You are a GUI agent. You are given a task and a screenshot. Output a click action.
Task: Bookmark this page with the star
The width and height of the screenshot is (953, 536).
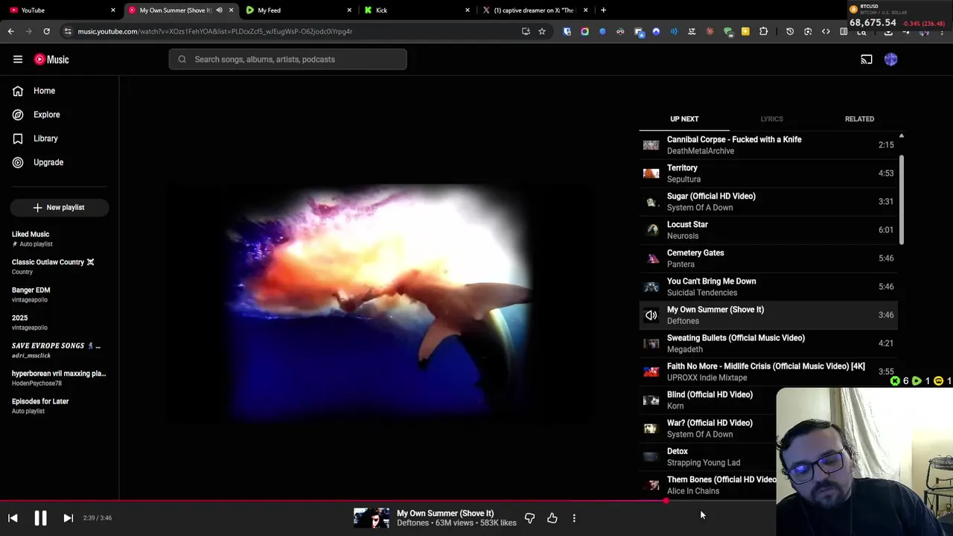click(542, 31)
